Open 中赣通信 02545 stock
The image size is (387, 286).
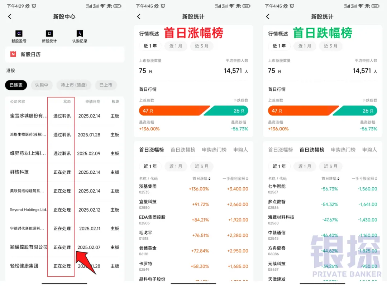[x=322, y=236]
